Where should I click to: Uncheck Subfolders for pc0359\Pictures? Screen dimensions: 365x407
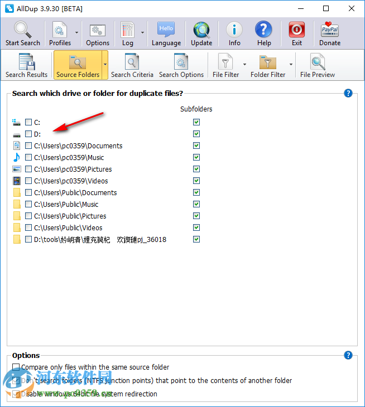196,169
